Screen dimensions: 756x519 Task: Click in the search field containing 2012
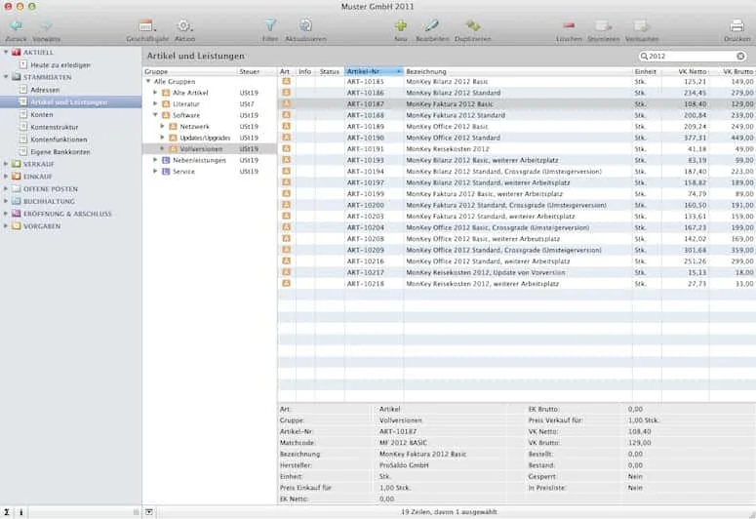pyautogui.click(x=692, y=57)
